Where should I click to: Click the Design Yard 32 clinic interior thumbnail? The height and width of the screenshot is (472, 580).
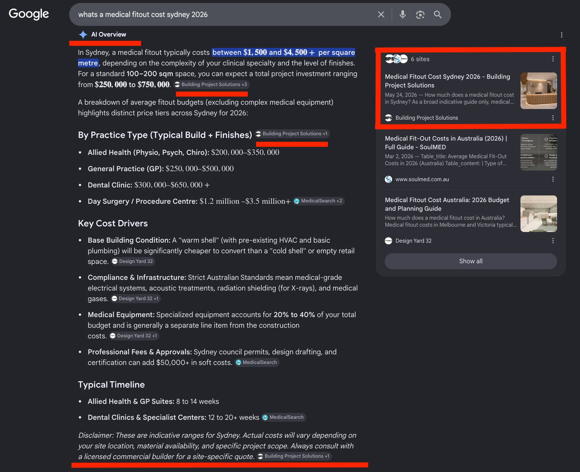539,214
